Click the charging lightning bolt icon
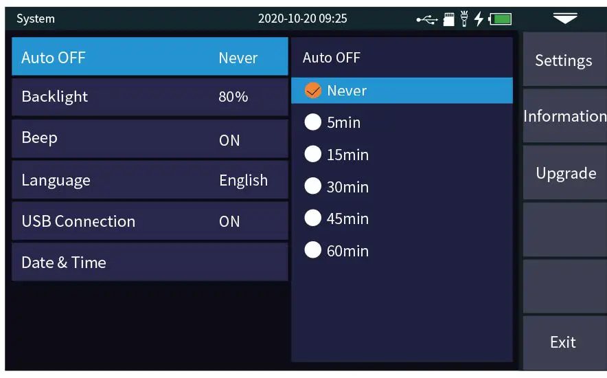Screen dimensions: 607x378 pos(479,19)
